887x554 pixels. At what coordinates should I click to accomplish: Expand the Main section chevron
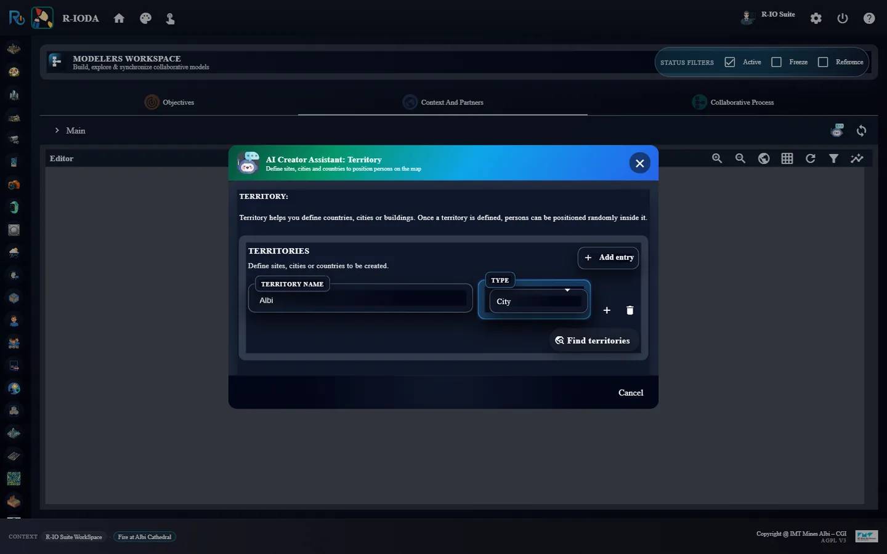[x=57, y=130]
